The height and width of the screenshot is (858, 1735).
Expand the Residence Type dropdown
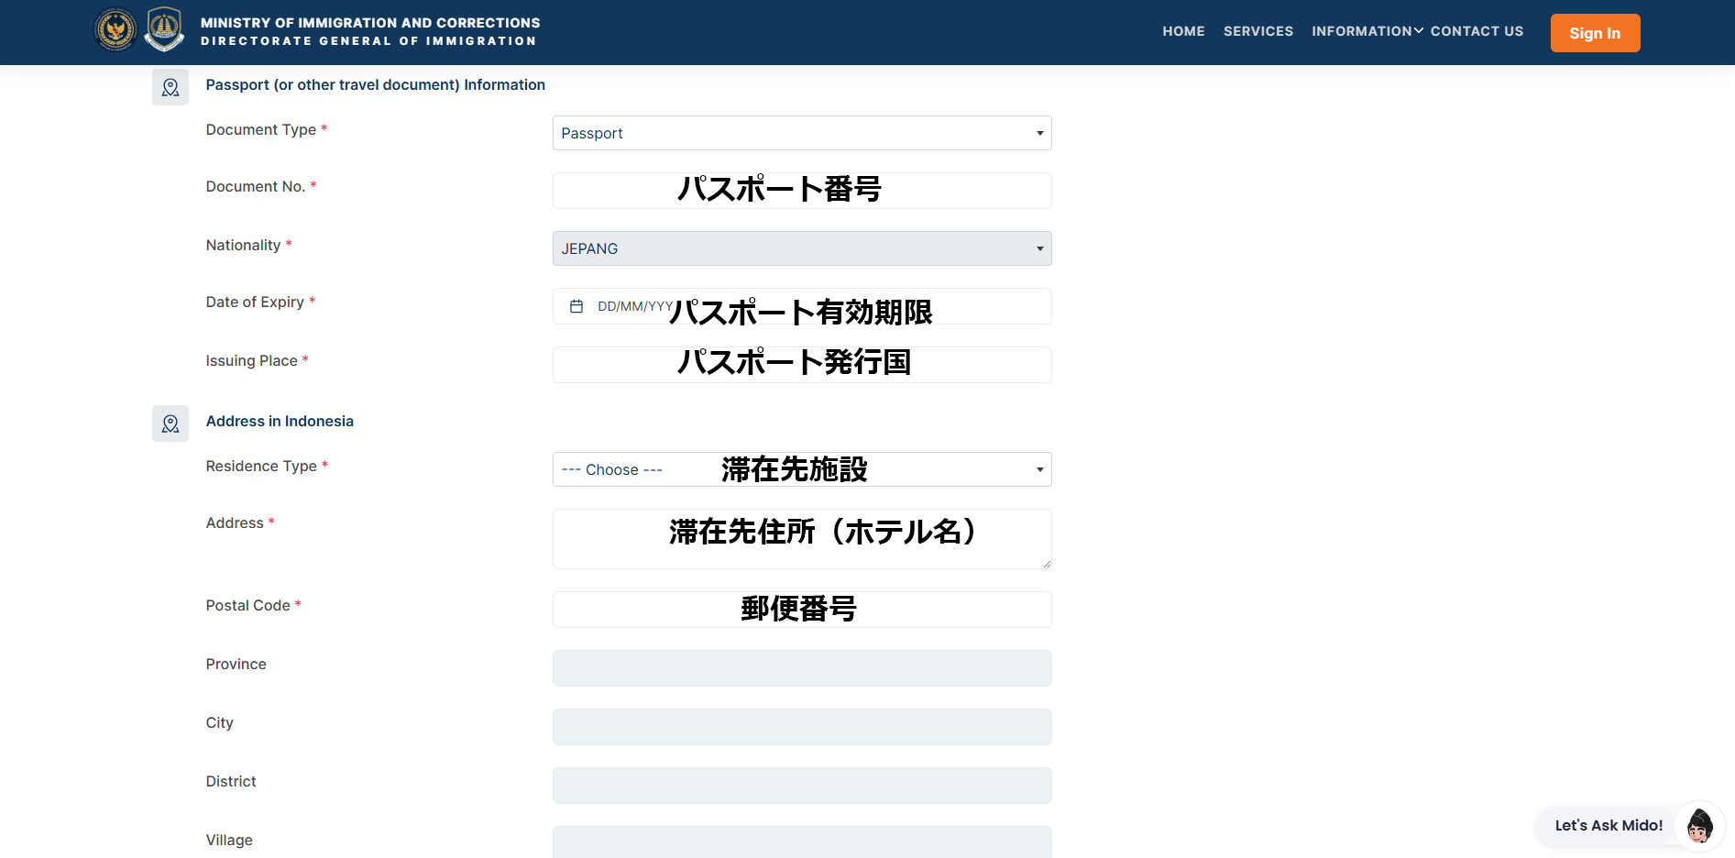coord(801,469)
